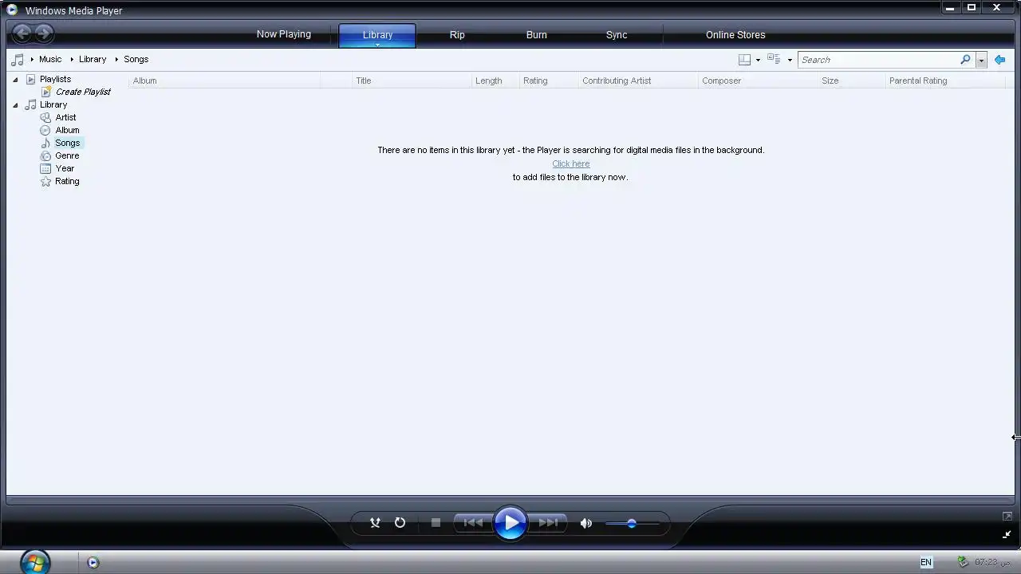Screen dimensions: 1021x574
Task: Switch to the Rip tab
Action: tap(457, 35)
